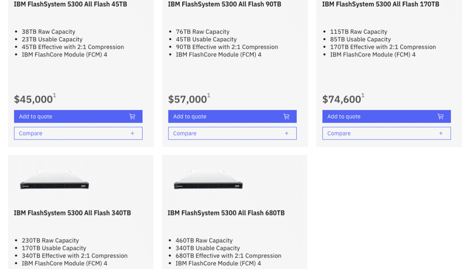Open IBM FlashSystem 5300 All Flash 170TB title
The width and height of the screenshot is (475, 269).
(380, 4)
